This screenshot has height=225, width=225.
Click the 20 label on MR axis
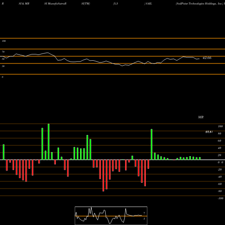220,155
